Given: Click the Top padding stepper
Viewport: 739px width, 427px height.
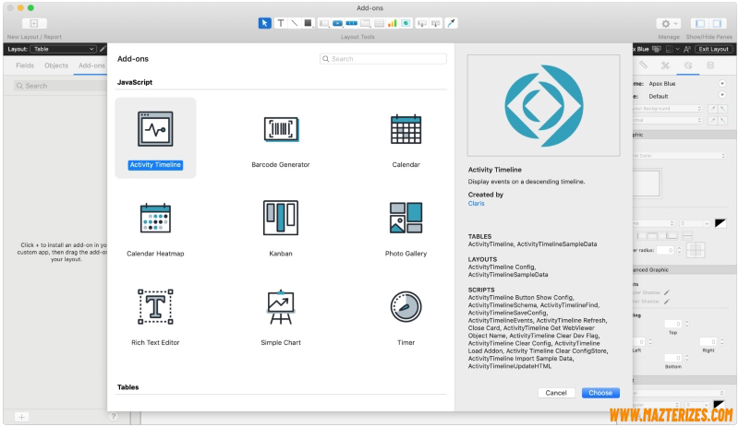Looking at the screenshot, I should tap(686, 324).
